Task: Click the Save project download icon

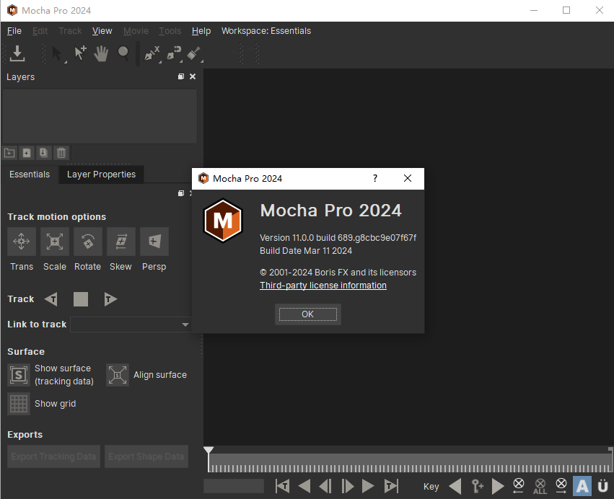Action: click(17, 53)
